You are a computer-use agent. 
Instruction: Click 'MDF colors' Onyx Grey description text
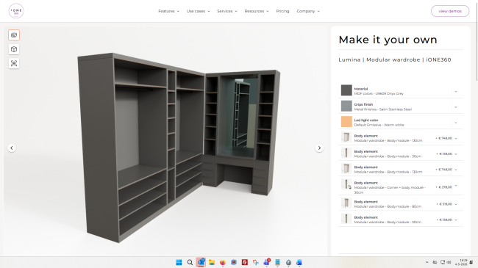pos(379,94)
